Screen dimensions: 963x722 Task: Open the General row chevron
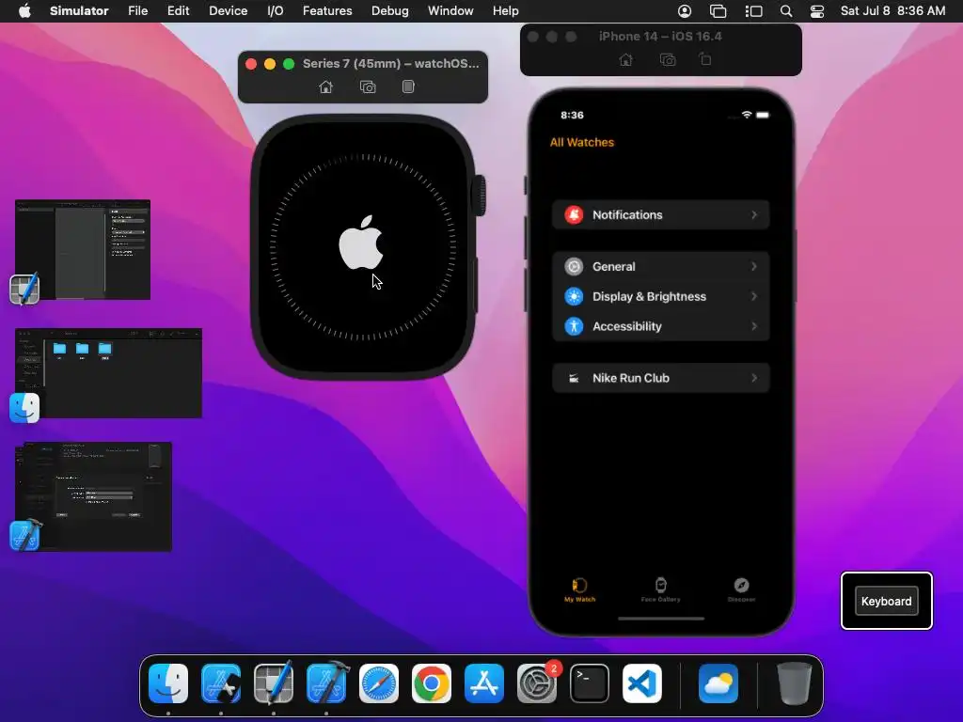pyautogui.click(x=754, y=266)
